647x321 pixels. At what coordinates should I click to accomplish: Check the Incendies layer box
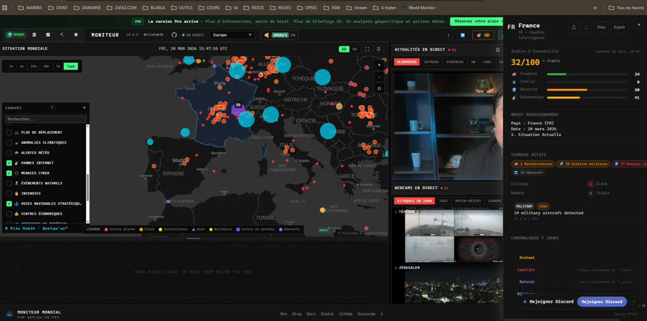pos(9,194)
